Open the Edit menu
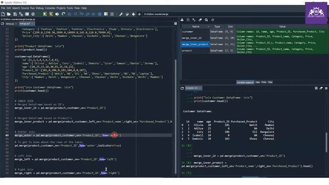Screen dimensions: 329x185 click(9, 8)
